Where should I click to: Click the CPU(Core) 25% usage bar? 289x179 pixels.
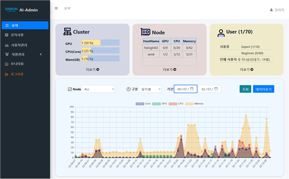100,51
